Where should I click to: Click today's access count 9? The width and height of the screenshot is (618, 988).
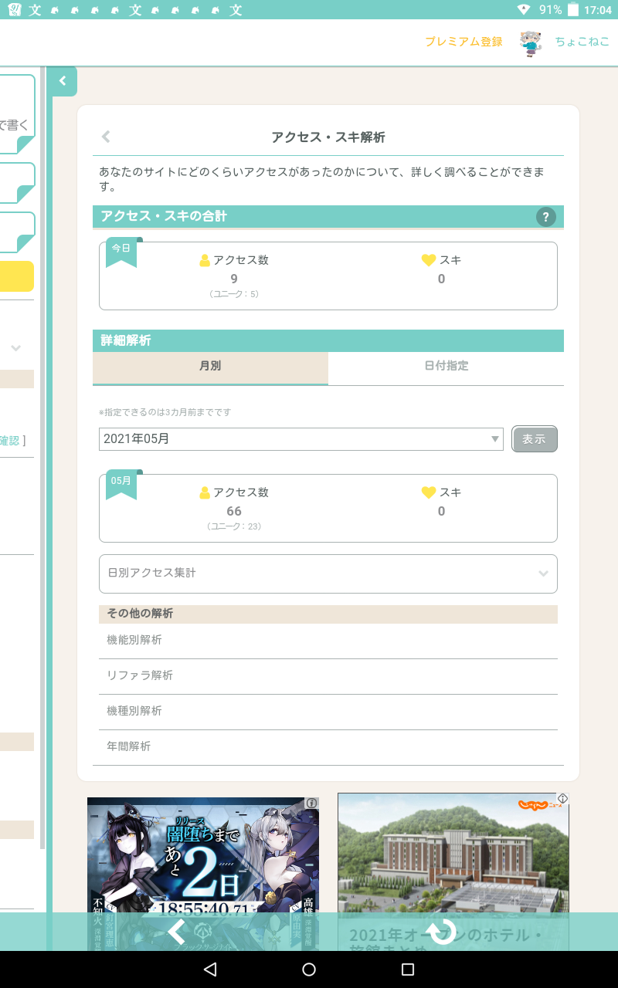tap(234, 279)
